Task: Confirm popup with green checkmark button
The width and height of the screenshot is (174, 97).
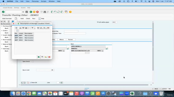Action: [39, 57]
